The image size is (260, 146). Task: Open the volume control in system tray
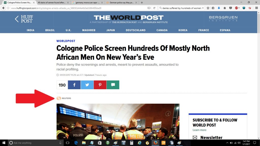[x=239, y=143]
